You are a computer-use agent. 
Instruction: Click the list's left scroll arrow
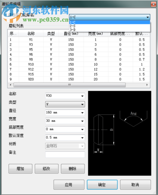(10, 85)
